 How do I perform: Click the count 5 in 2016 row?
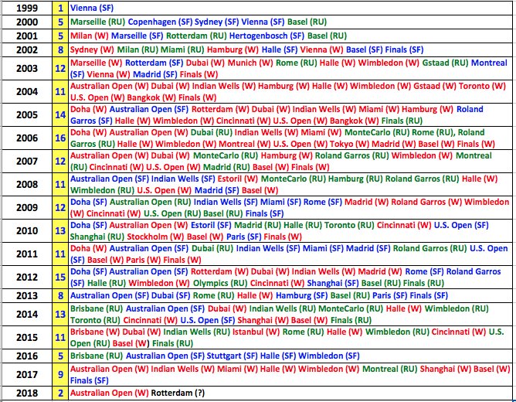[60, 356]
